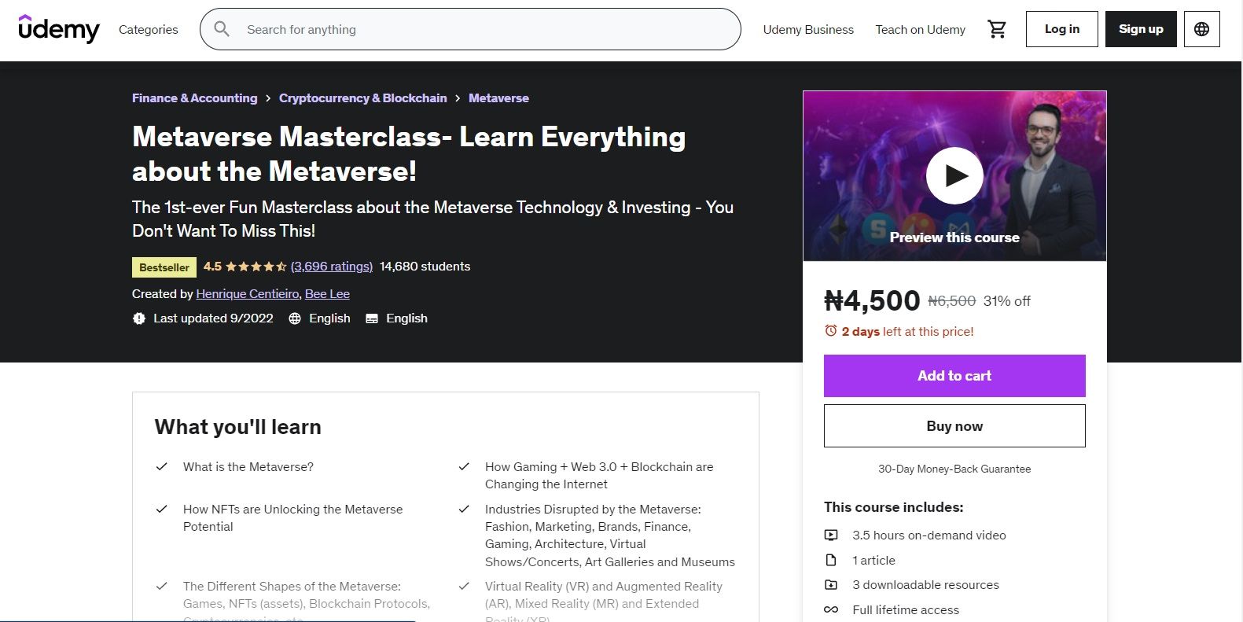
Task: Open Udemy Business menu item
Action: 807,29
